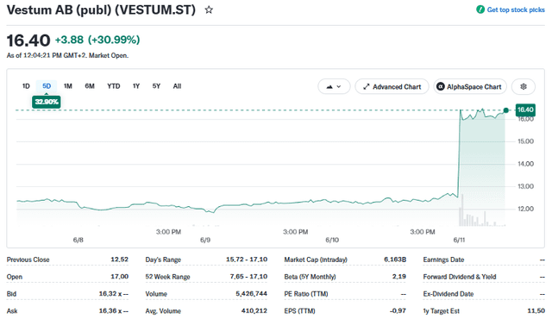Click the +3.88 (+30.99%) price change
Image resolution: width=552 pixels, height=319 pixels.
[x=97, y=40]
